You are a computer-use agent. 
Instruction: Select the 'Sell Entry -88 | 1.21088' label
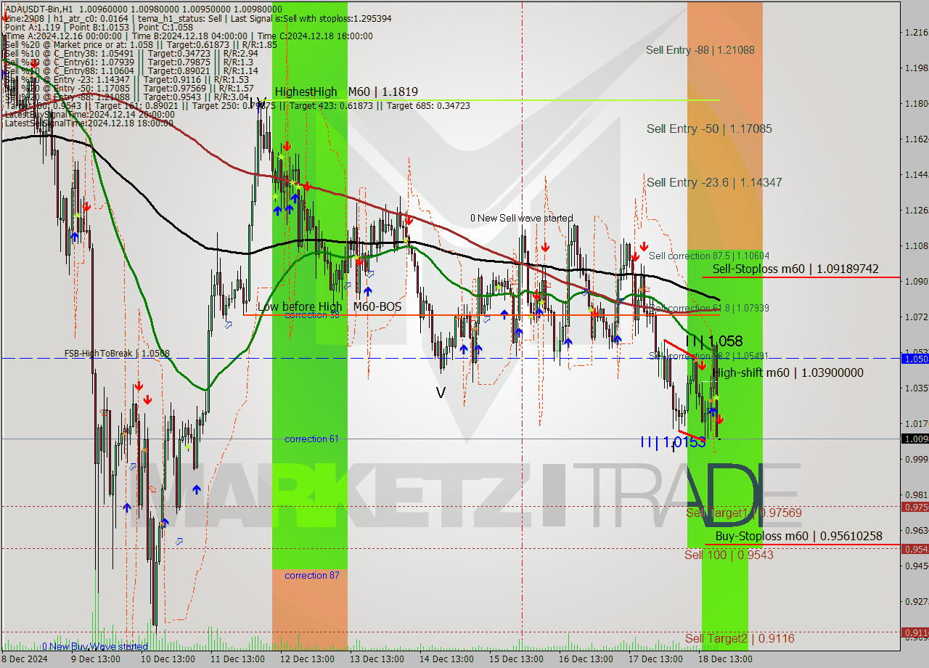(700, 50)
